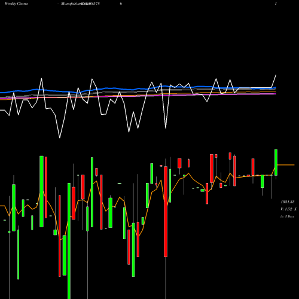Select the last green candlestick at right edge
Viewport: 299px width, 299px height.
(x=276, y=162)
